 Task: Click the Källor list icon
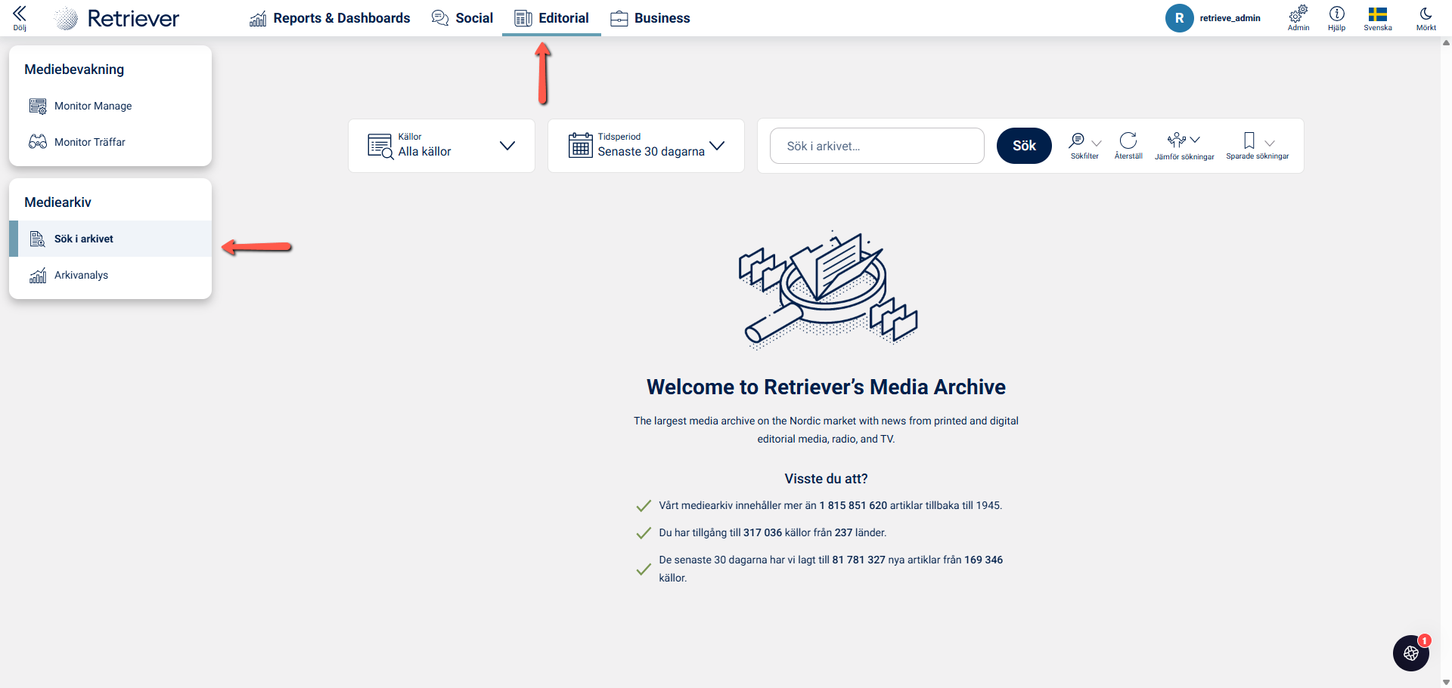coord(380,146)
